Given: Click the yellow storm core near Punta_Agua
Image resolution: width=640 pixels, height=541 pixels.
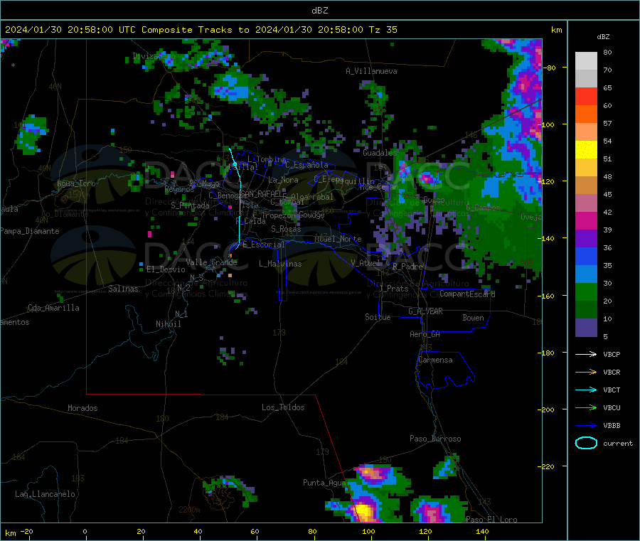Looking at the screenshot, I should 363,511.
